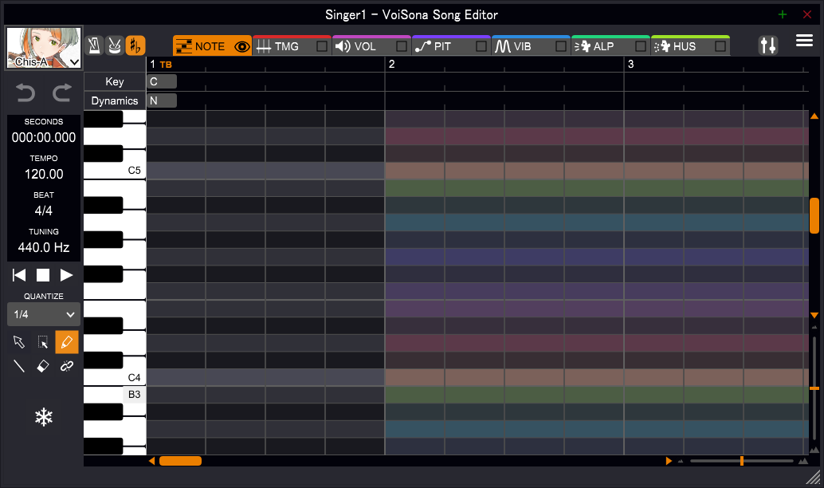The height and width of the screenshot is (488, 824).
Task: Check the PIT display checkbox
Action: [x=481, y=46]
